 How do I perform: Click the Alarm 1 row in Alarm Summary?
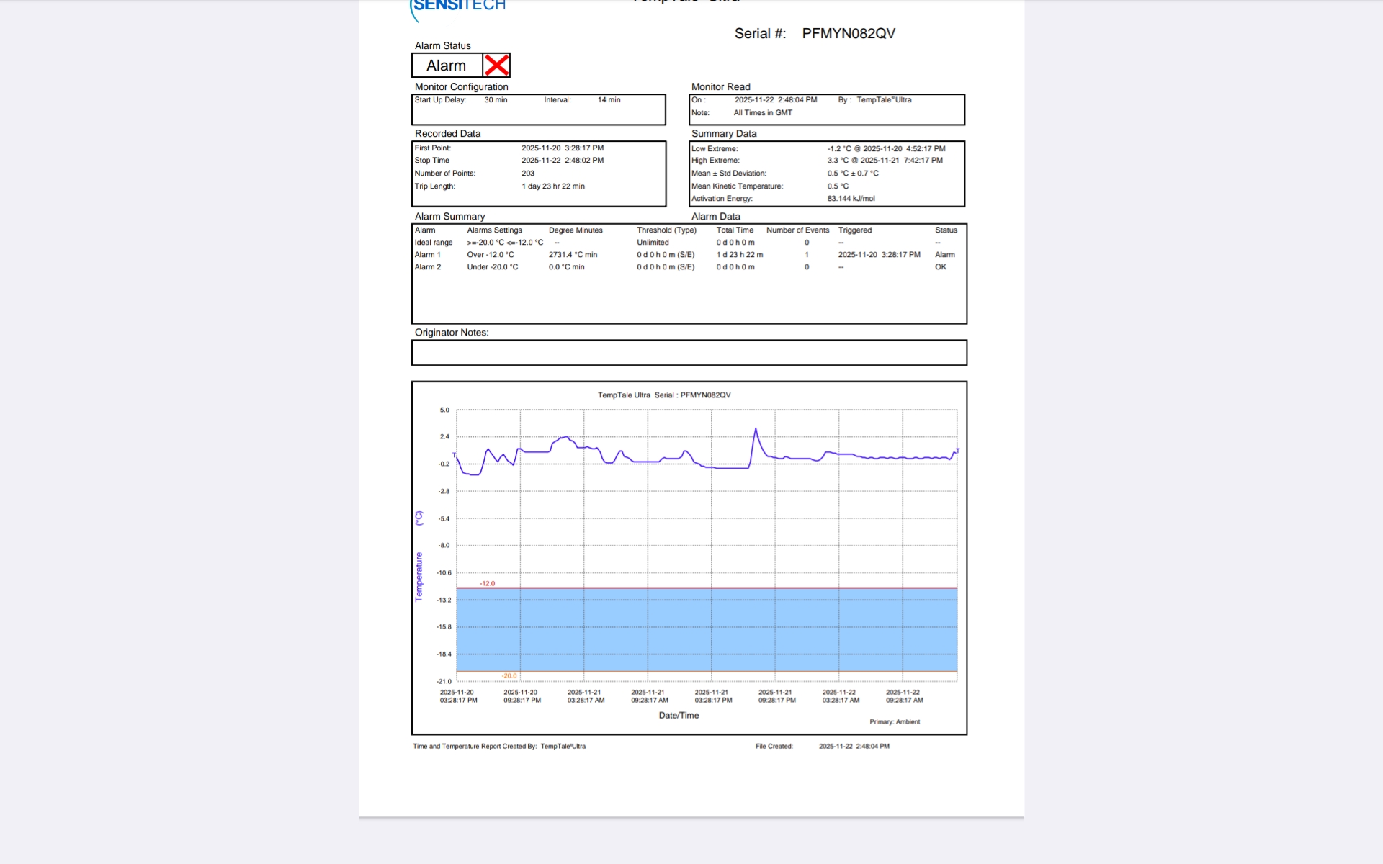[427, 255]
